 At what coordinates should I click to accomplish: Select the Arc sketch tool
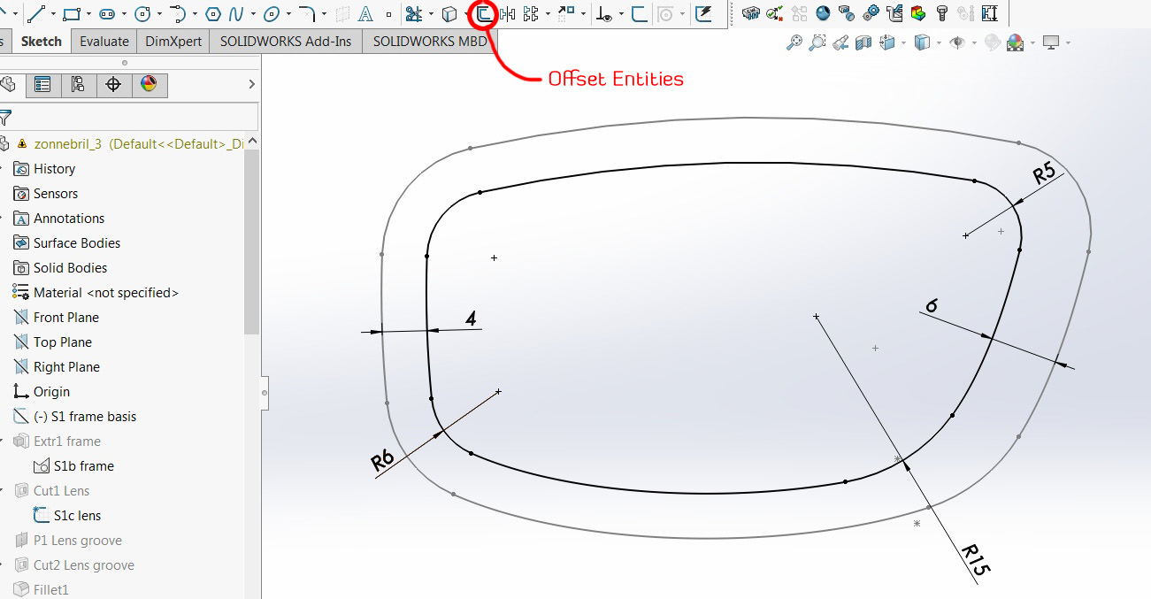point(177,13)
